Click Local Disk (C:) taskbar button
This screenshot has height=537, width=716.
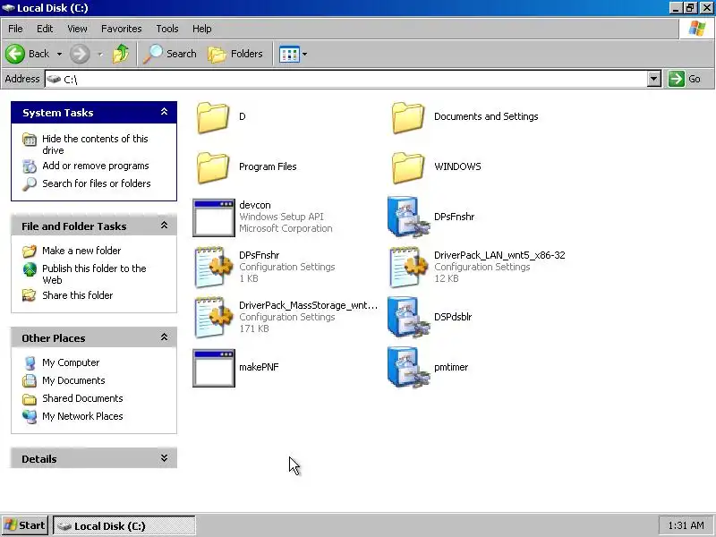(x=124, y=526)
